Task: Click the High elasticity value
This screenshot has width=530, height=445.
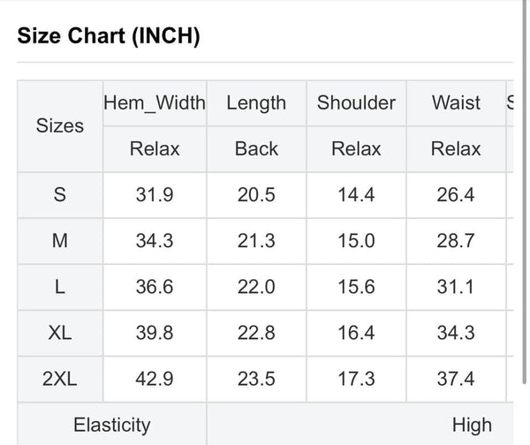Action: 472,425
